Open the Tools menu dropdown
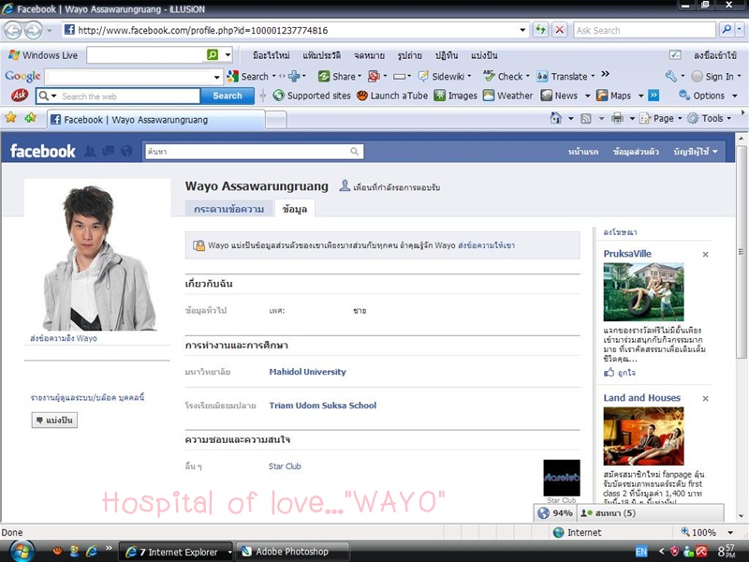This screenshot has width=749, height=562. [712, 118]
